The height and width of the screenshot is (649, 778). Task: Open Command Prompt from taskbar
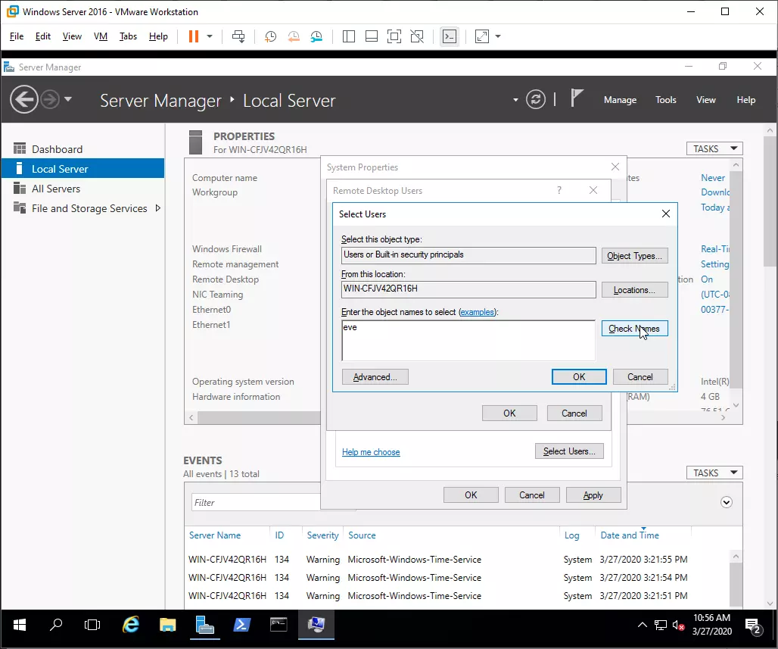(279, 625)
